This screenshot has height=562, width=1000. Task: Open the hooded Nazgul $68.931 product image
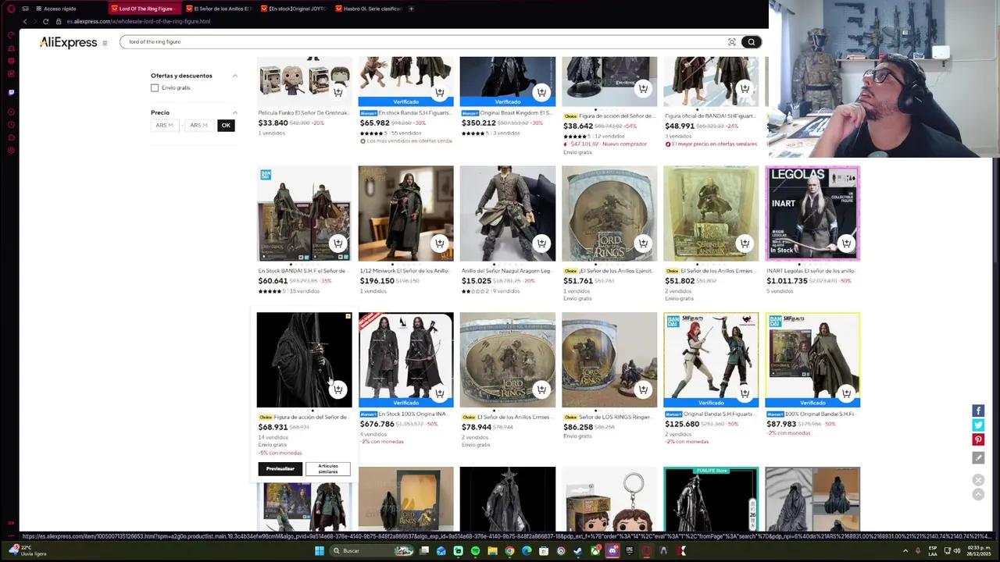pos(304,360)
